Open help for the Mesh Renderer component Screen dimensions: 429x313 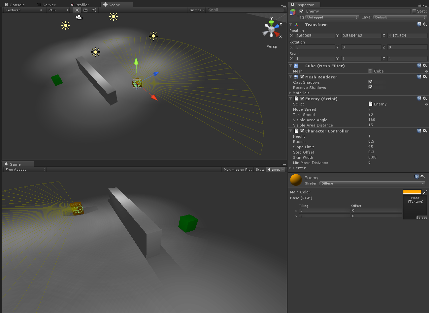(419, 77)
